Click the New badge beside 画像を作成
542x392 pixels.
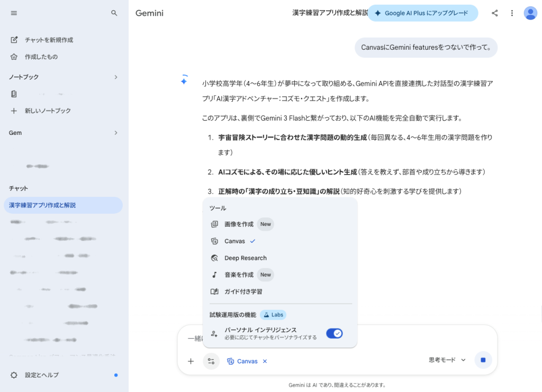tap(266, 224)
